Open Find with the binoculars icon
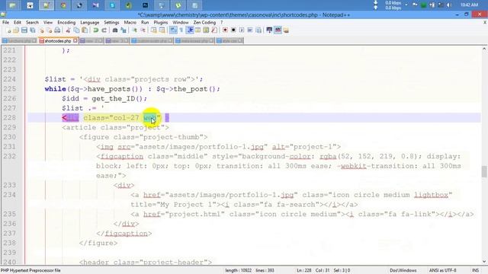The width and height of the screenshot is (488, 274). click(115, 30)
